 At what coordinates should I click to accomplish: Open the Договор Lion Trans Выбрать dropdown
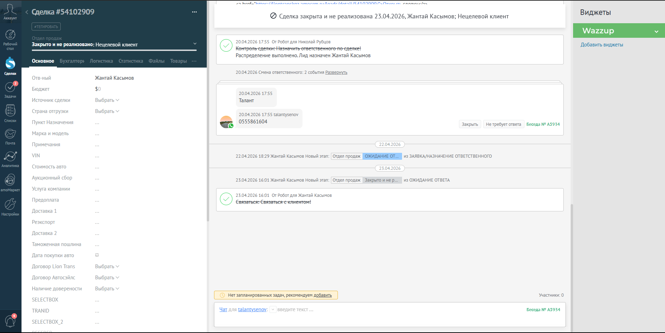(x=107, y=266)
